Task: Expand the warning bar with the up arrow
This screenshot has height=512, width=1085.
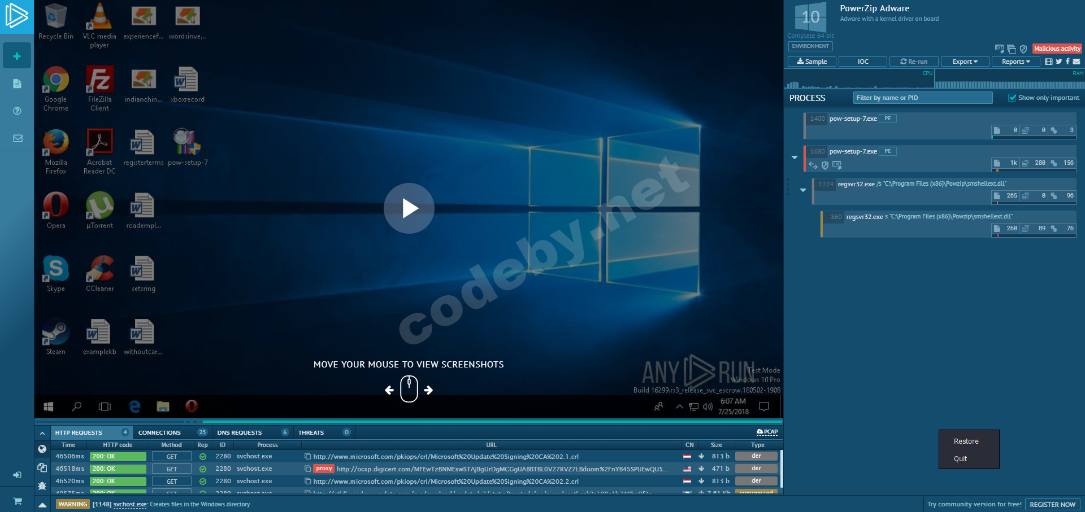Action: point(42,505)
